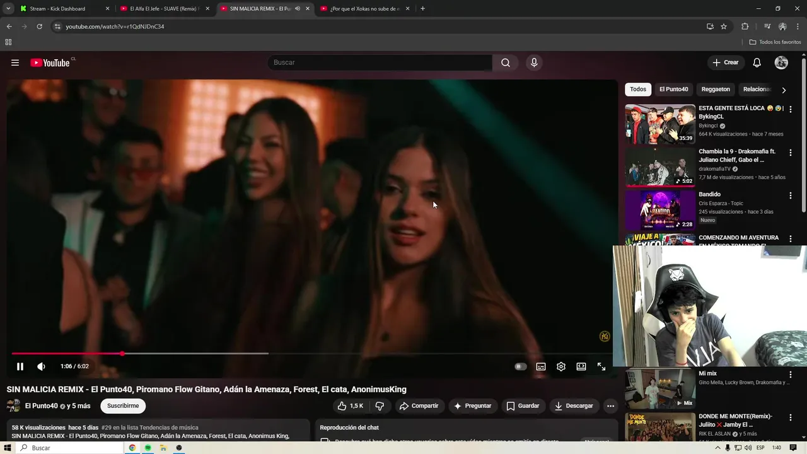Click the address bar URL
807x454 pixels.
point(115,26)
